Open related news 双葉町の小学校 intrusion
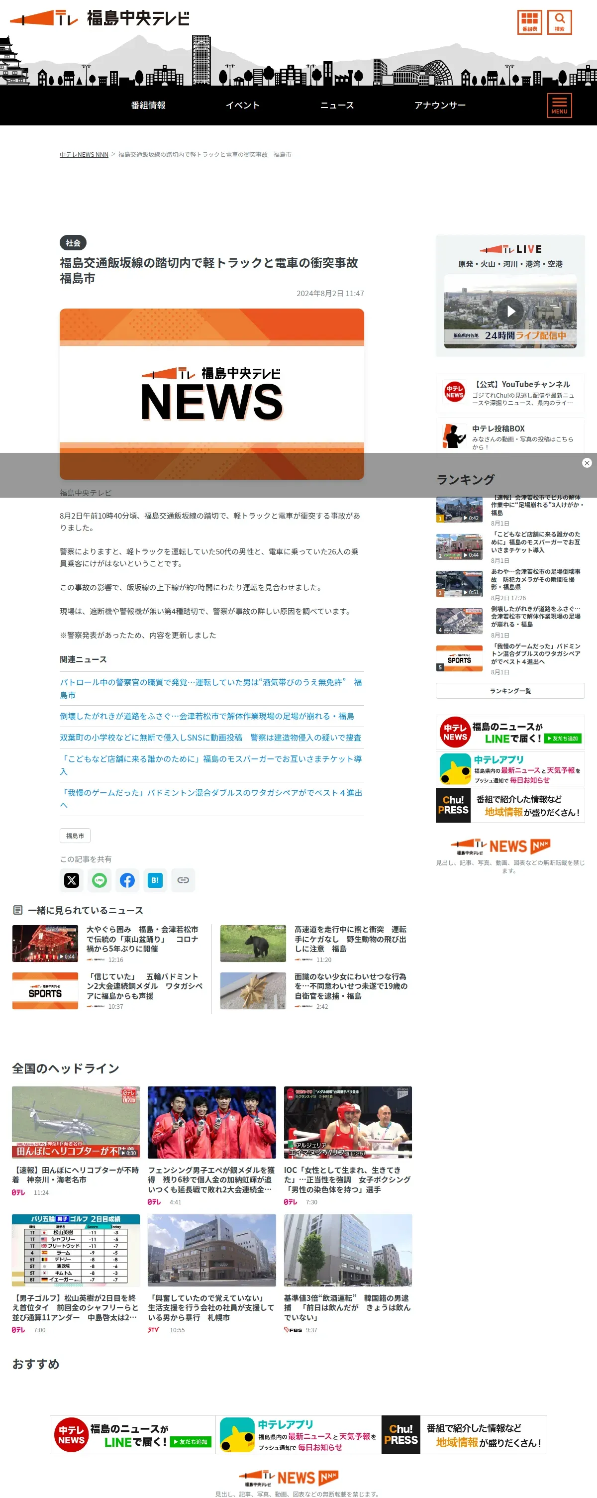 pyautogui.click(x=211, y=738)
